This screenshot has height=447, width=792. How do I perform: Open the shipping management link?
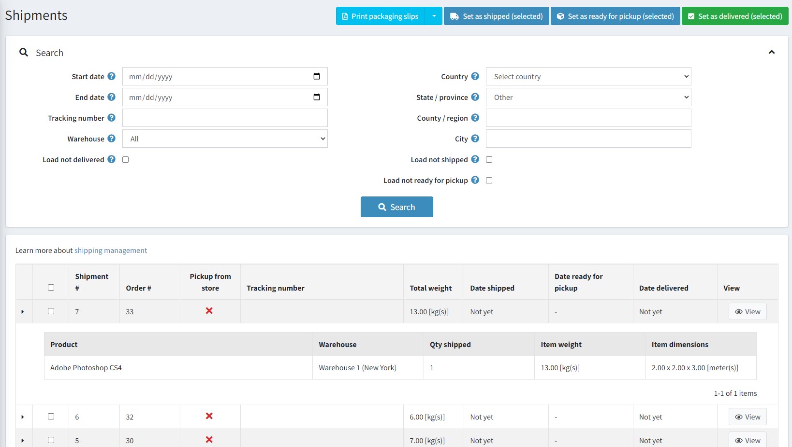pos(110,251)
